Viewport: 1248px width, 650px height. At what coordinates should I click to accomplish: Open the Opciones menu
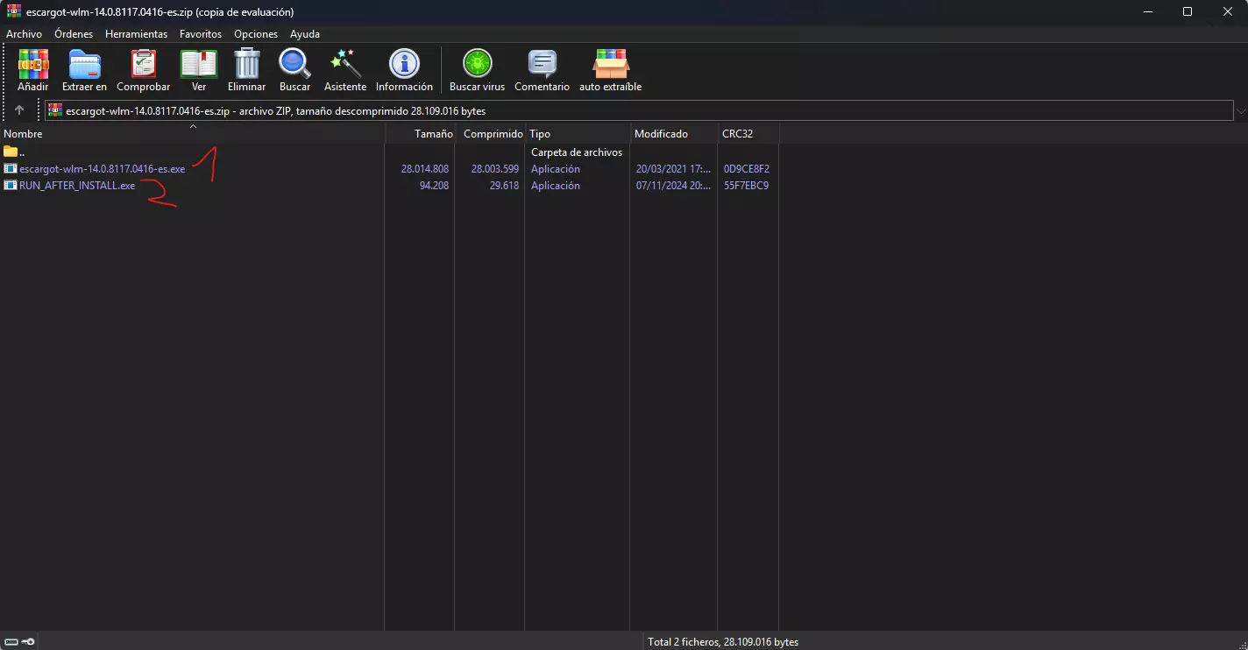point(256,34)
